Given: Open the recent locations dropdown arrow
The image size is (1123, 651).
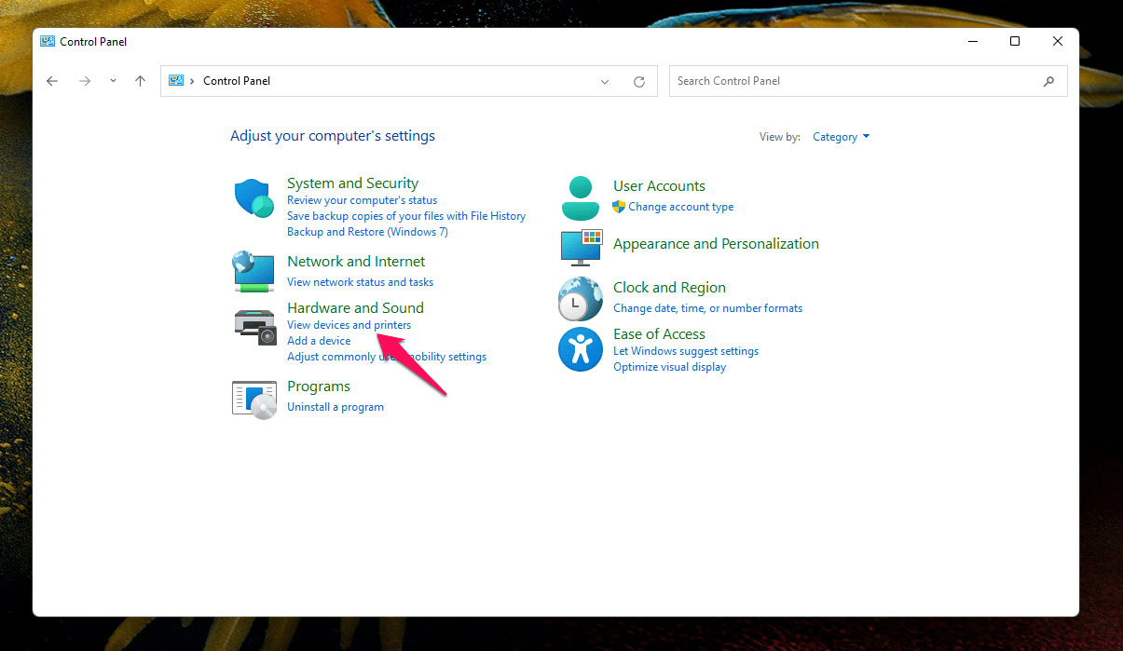Looking at the screenshot, I should (x=113, y=81).
